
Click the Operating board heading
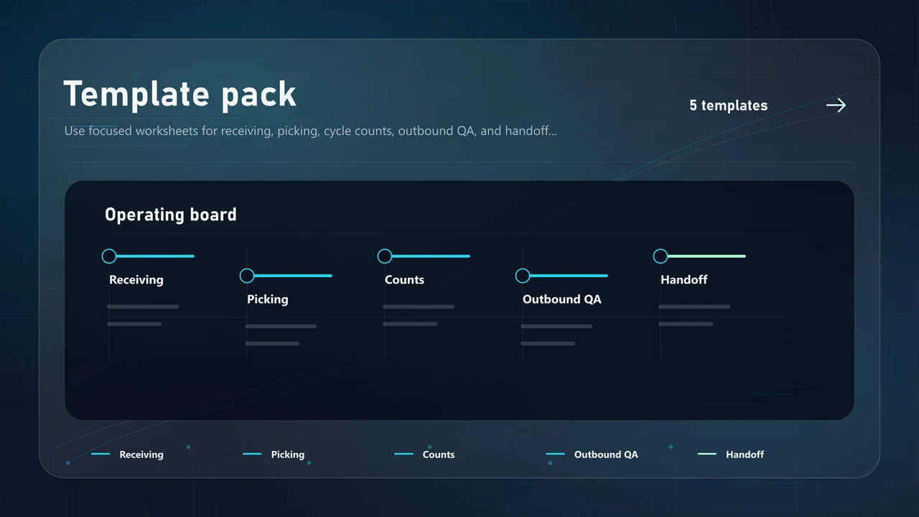[171, 215]
